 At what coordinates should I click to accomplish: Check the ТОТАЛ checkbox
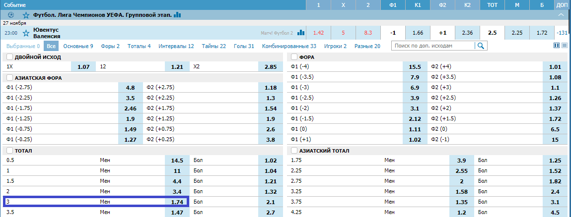click(x=9, y=151)
